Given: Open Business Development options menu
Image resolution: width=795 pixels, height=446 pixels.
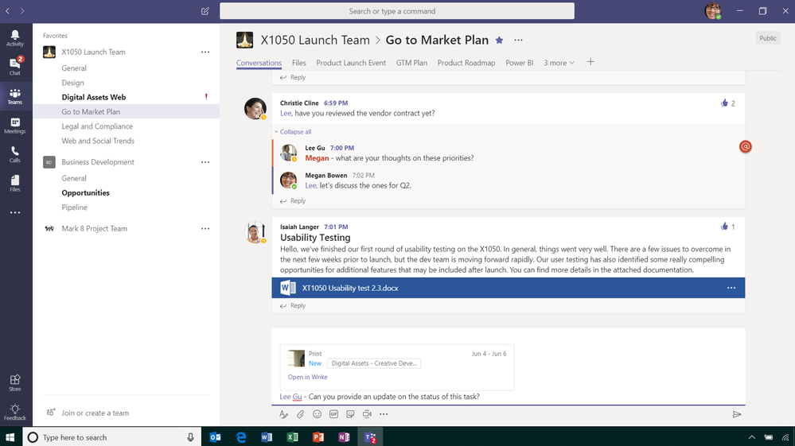Looking at the screenshot, I should [205, 162].
